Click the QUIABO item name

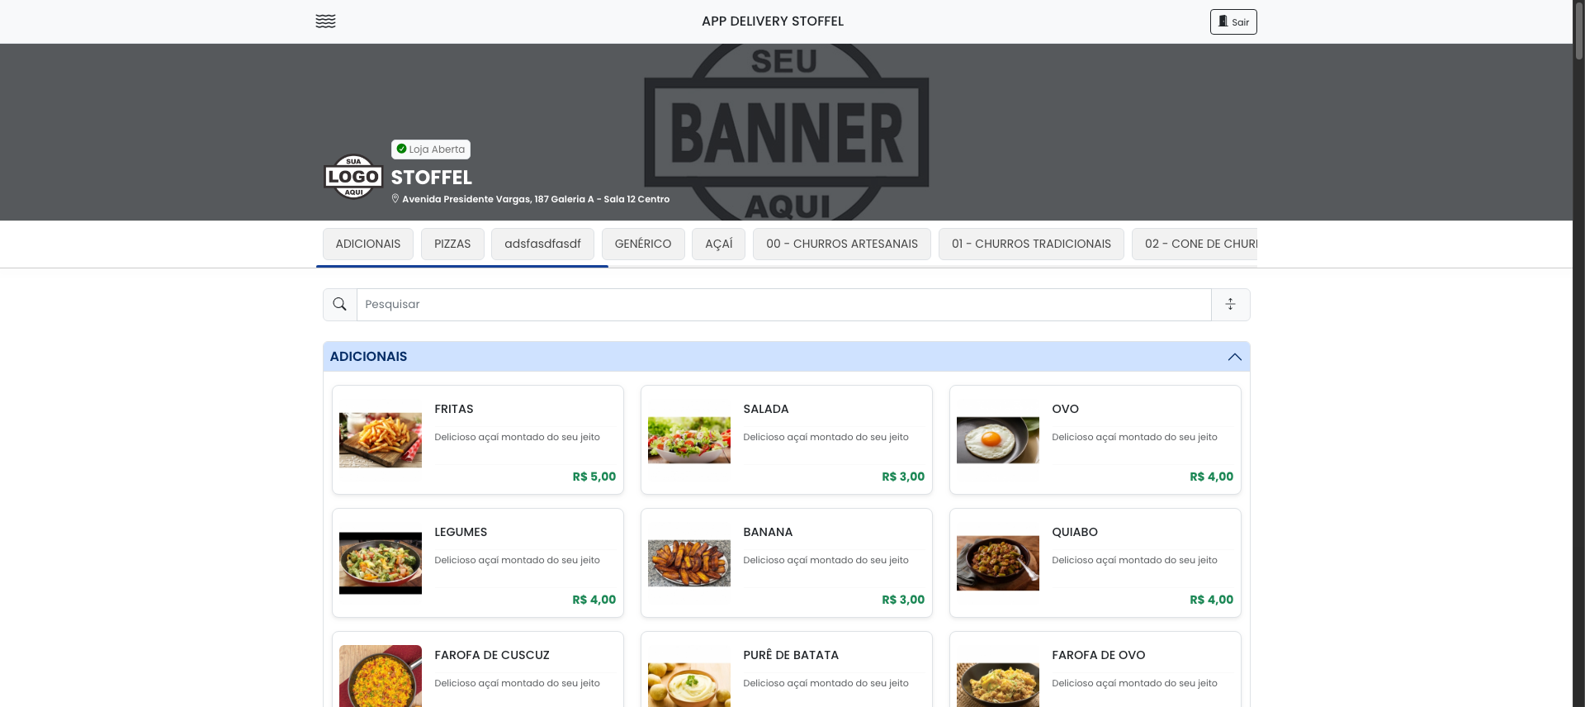(x=1075, y=533)
